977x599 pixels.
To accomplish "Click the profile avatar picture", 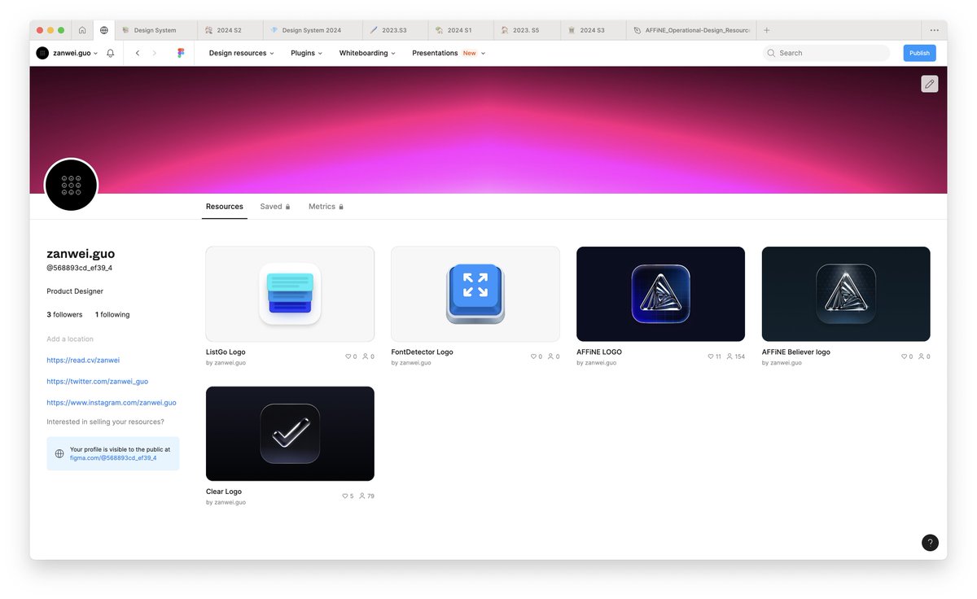I will coord(71,185).
